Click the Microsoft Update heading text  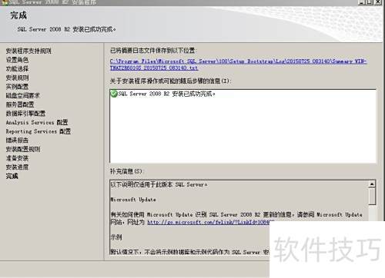coord(133,200)
